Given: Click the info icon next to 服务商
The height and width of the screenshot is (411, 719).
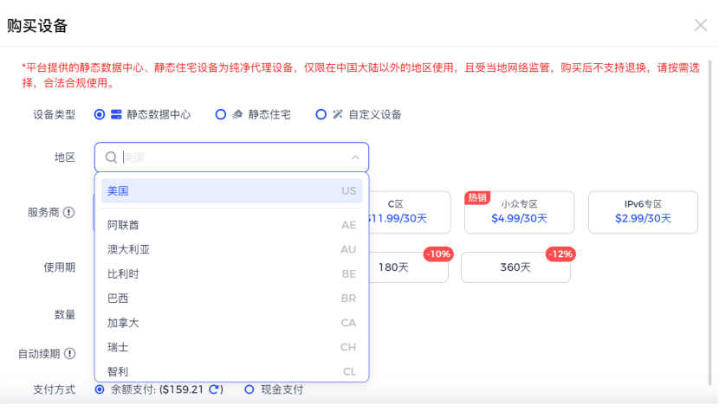Looking at the screenshot, I should coord(68,212).
